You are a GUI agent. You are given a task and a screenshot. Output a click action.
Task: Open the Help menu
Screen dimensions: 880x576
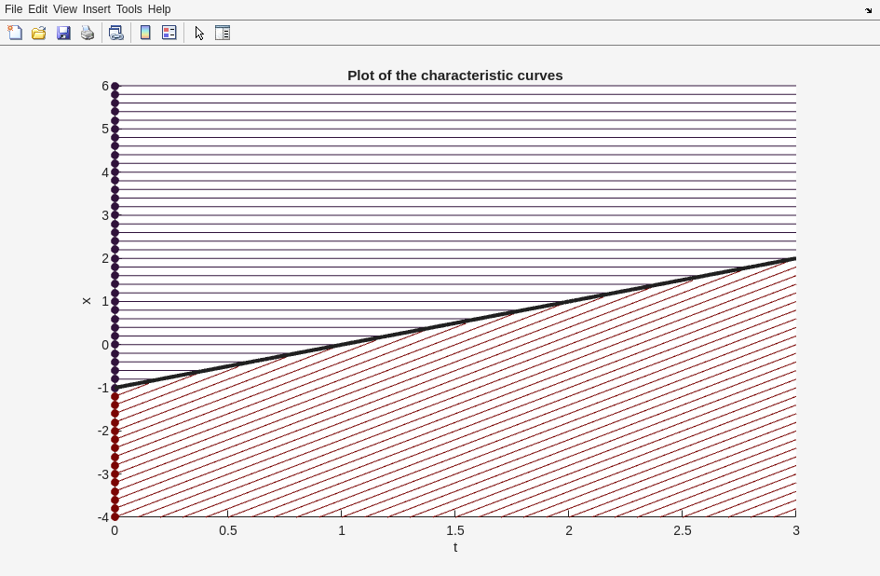coord(159,9)
